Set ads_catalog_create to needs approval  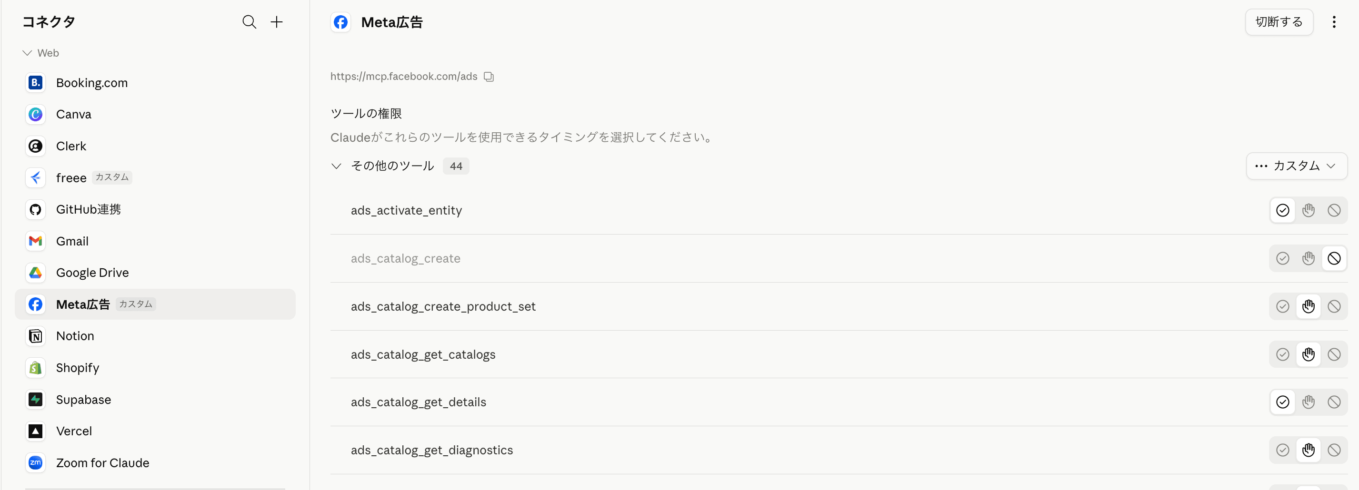point(1309,258)
